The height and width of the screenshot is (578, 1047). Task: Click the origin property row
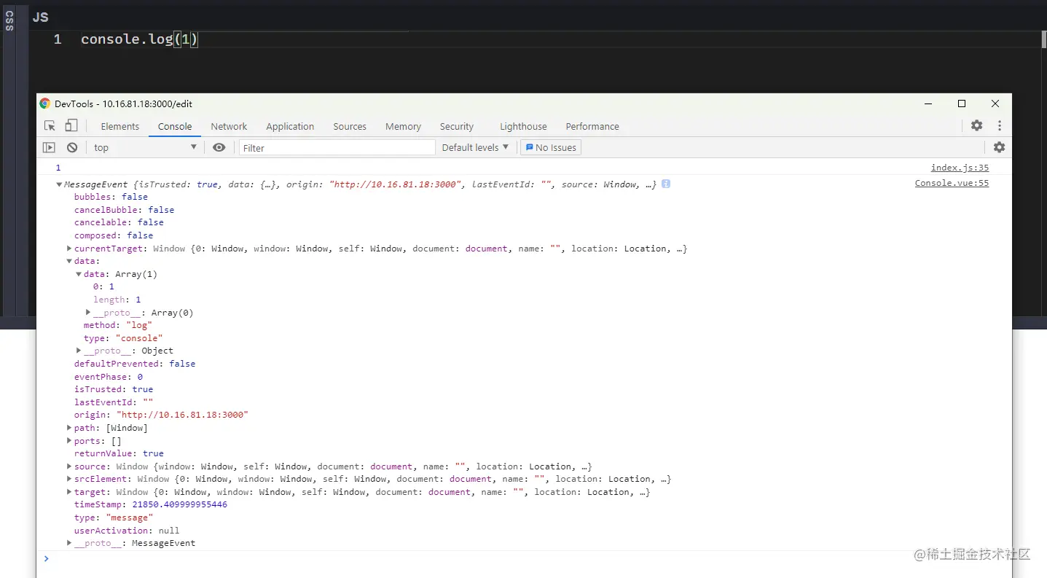[161, 415]
